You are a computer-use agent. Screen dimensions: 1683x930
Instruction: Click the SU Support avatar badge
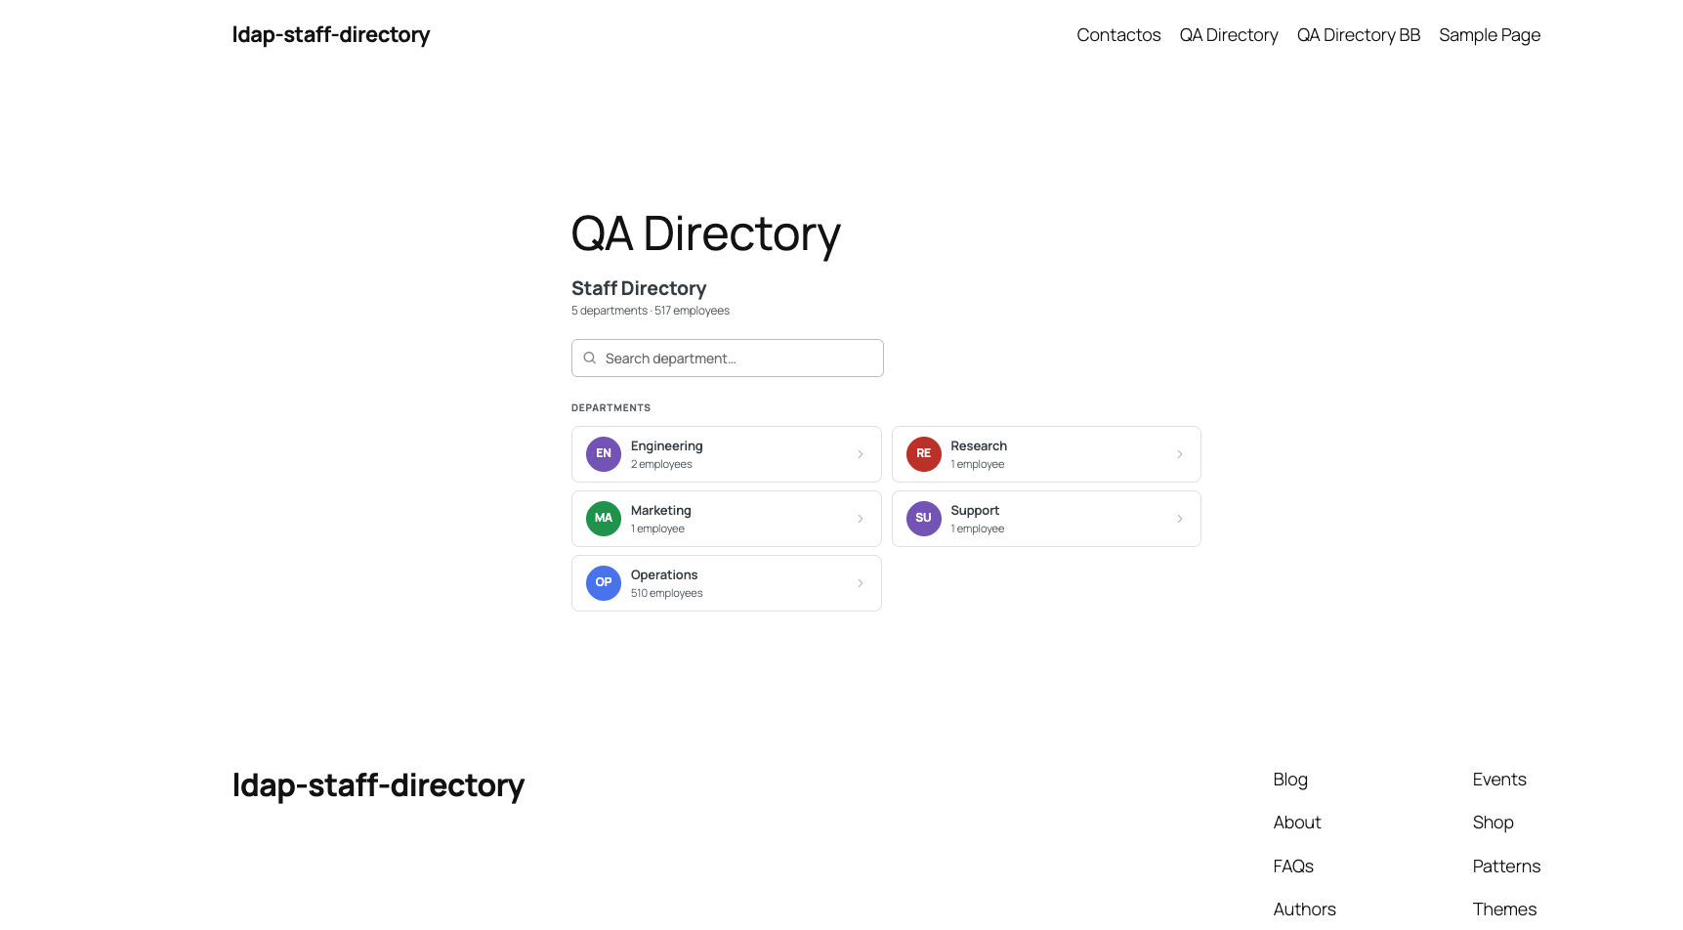(923, 519)
